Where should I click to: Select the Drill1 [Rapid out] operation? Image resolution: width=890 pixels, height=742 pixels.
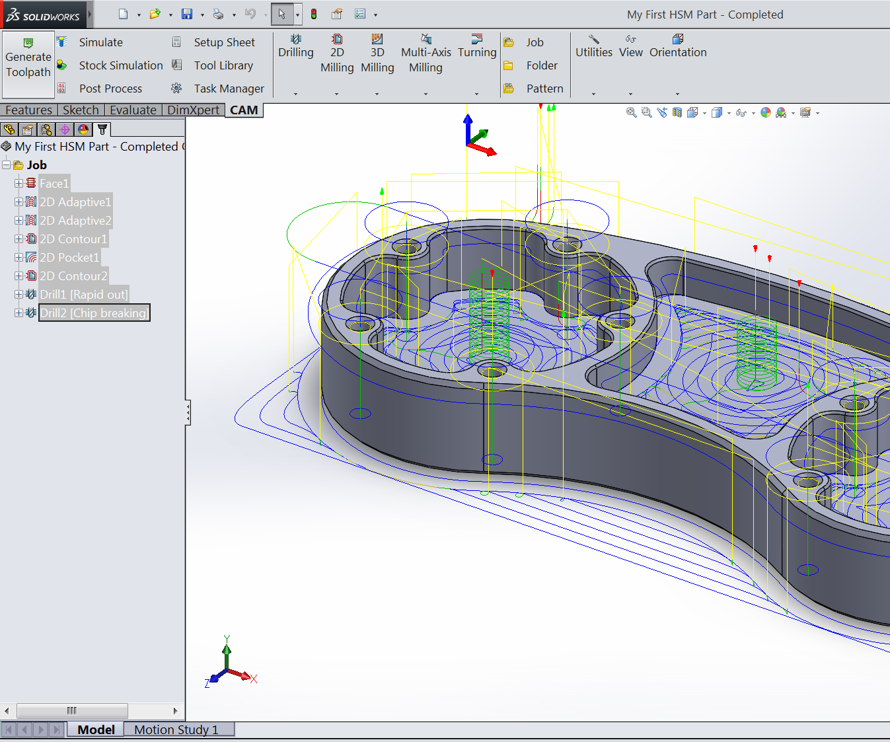coord(84,295)
